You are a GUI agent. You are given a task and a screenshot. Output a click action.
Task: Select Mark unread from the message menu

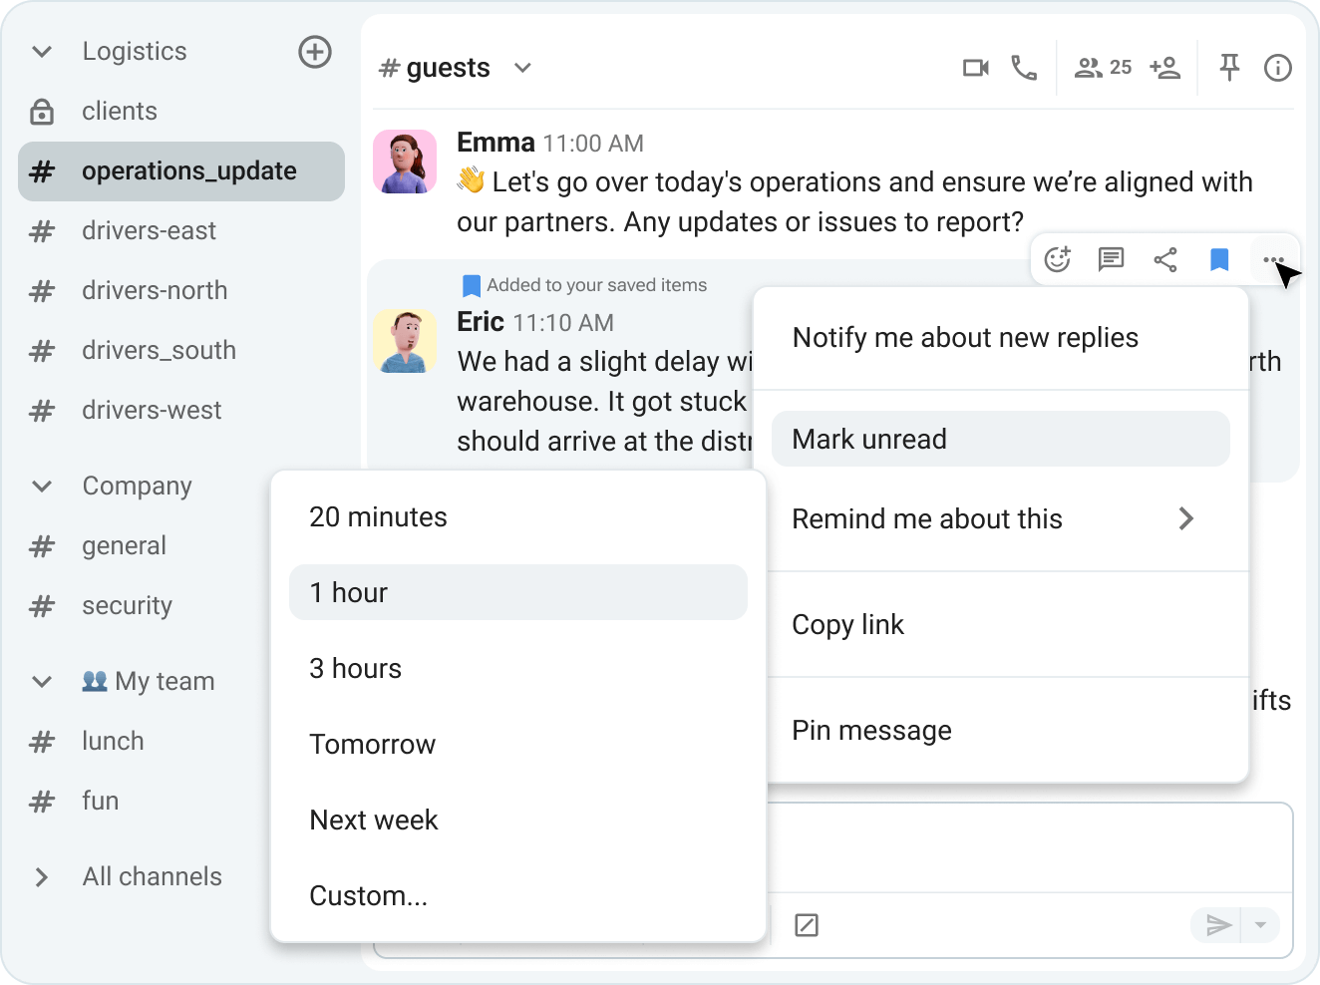point(1000,439)
